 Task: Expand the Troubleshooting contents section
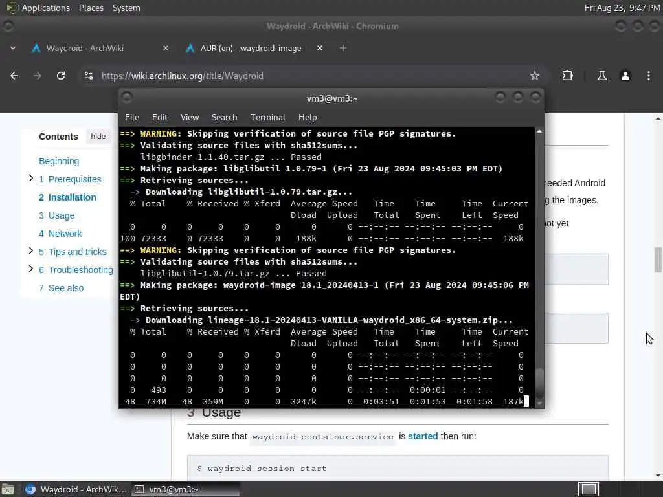coord(30,269)
